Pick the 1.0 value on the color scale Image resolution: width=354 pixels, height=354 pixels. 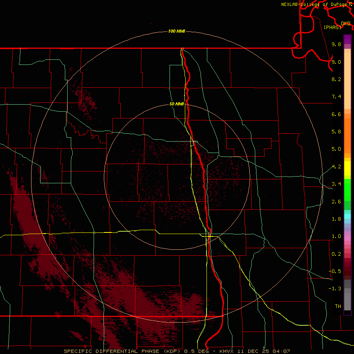(336, 236)
